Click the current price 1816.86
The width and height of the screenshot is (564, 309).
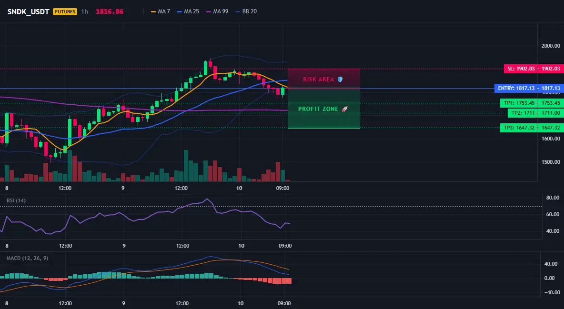point(110,11)
